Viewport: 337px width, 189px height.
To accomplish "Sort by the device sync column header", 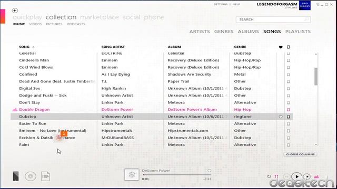I will (x=289, y=47).
